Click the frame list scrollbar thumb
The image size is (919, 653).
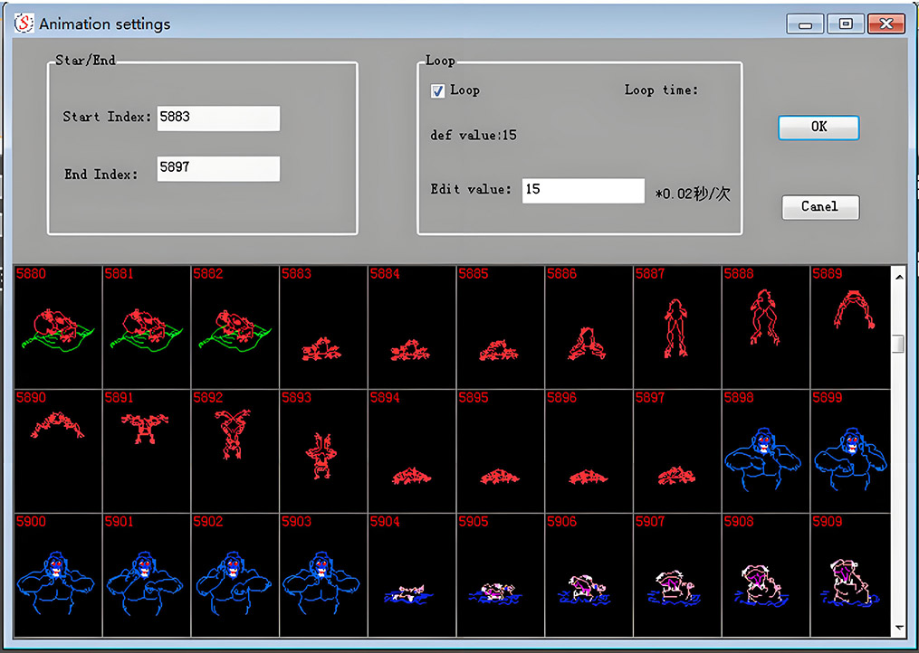(898, 344)
